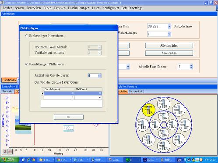Click the Alle abwählen button
This screenshot has height=163, width=218.
pyautogui.click(x=169, y=45)
